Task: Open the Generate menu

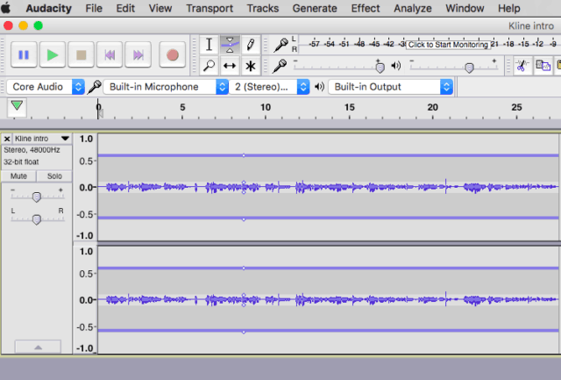Action: click(315, 8)
